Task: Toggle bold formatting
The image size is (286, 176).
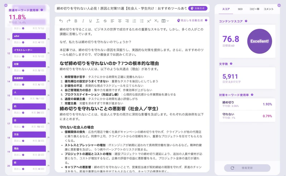Action: point(76,21)
